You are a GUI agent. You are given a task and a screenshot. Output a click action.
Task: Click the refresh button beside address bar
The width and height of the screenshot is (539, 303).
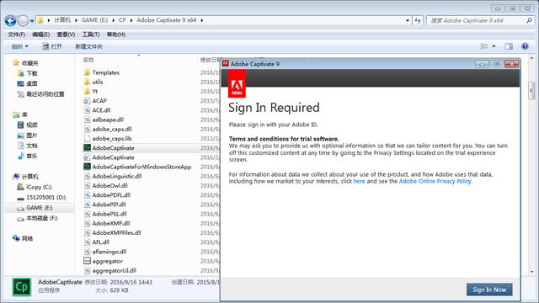click(418, 20)
